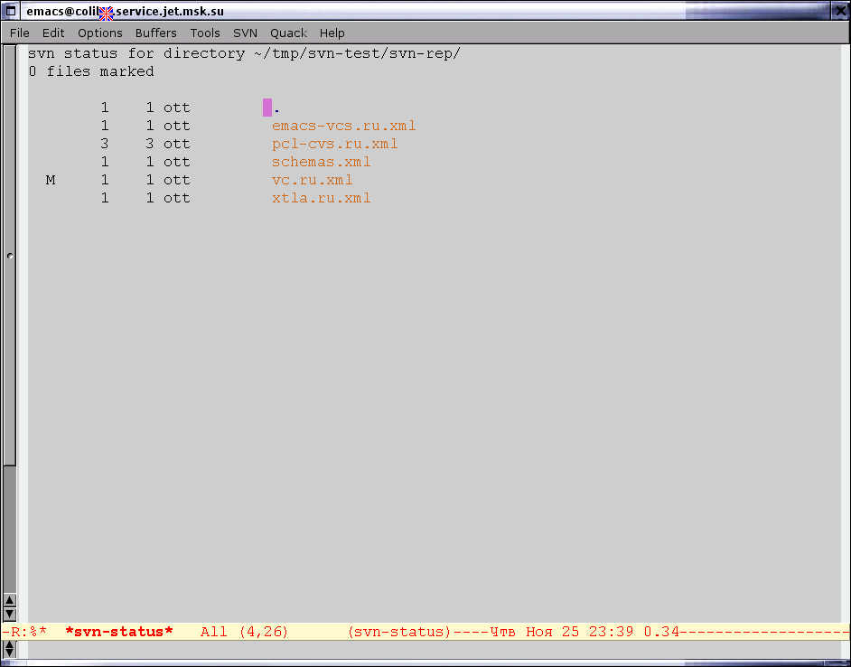Image resolution: width=851 pixels, height=667 pixels.
Task: Open the Edit menu
Action: click(x=53, y=33)
